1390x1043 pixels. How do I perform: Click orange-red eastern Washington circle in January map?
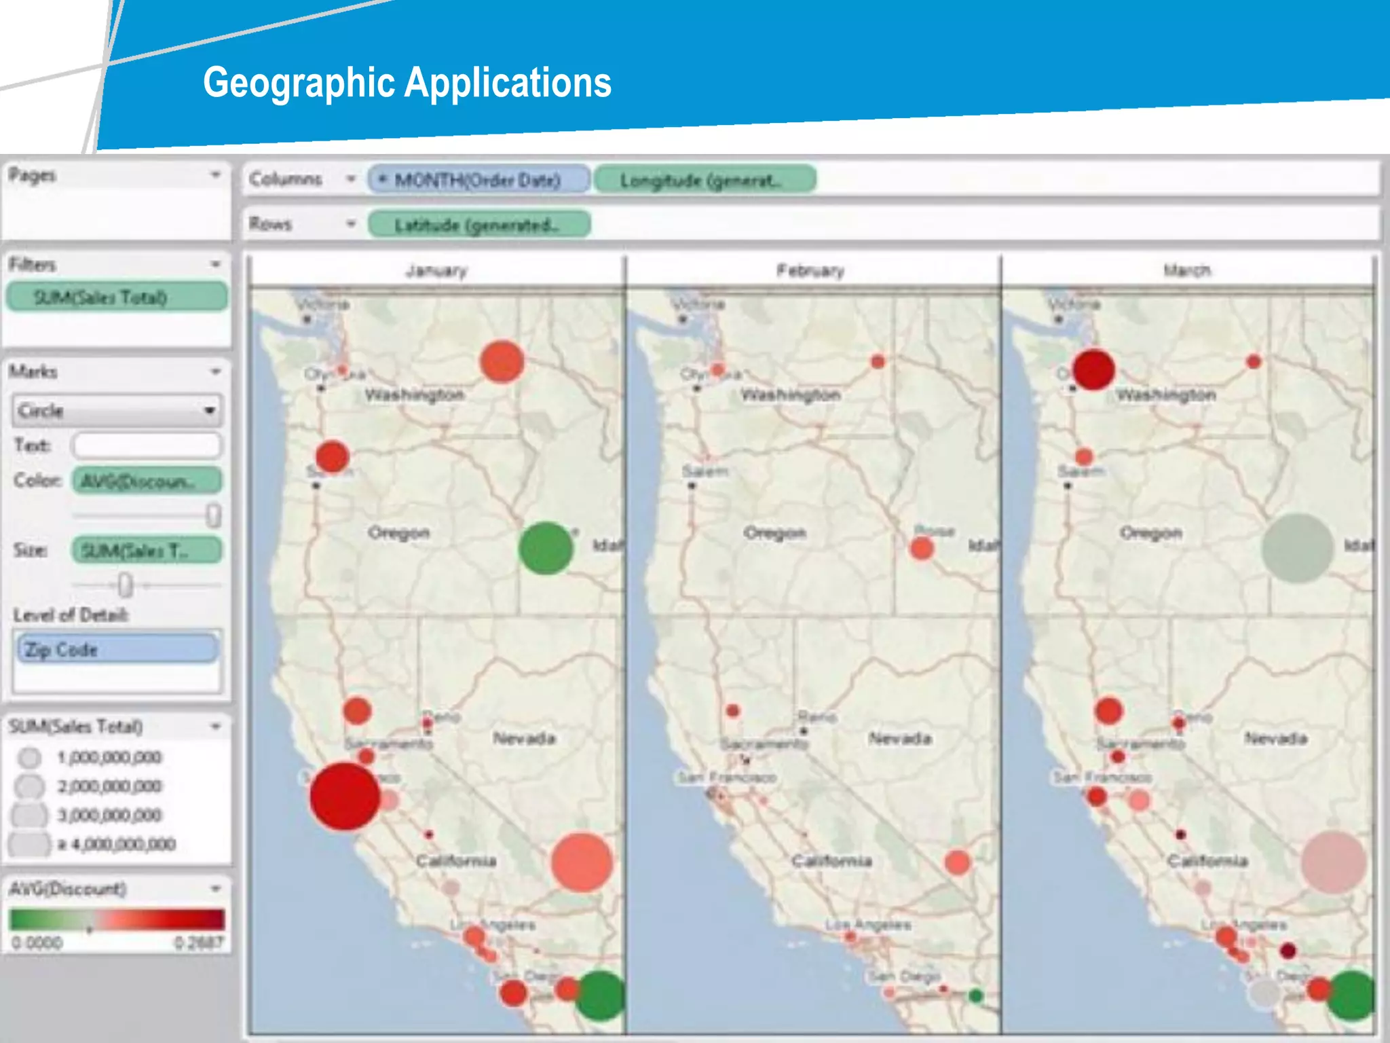502,361
